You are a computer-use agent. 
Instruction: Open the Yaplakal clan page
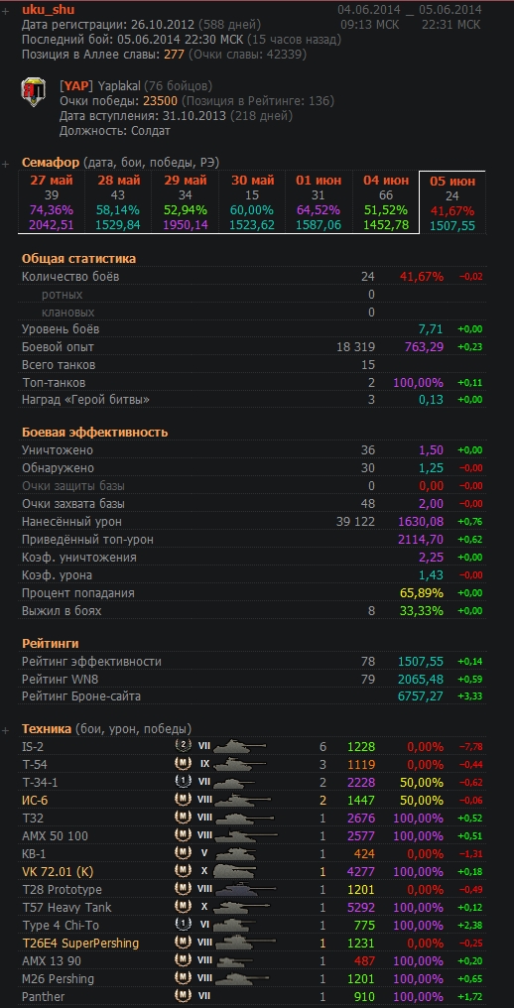119,85
